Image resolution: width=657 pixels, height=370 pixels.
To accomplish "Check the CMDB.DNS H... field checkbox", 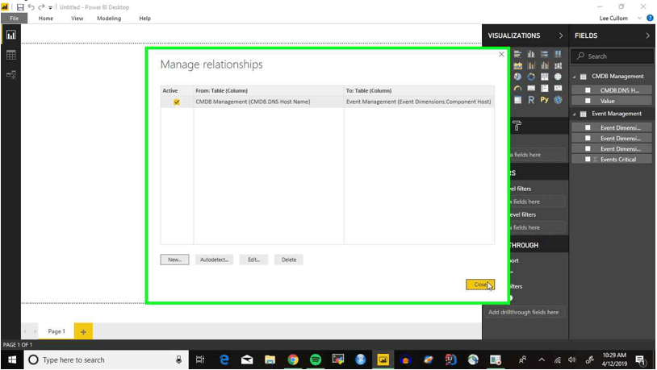I will 588,90.
